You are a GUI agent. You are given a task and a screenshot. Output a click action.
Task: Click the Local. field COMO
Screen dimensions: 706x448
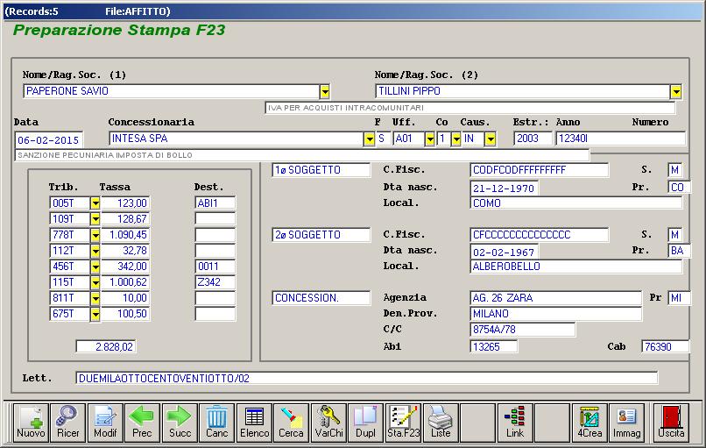575,203
